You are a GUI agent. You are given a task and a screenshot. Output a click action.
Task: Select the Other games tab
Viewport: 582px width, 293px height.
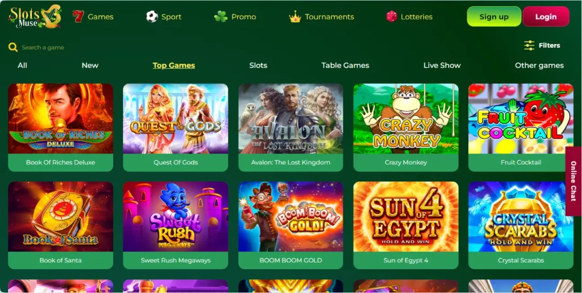[x=539, y=65]
